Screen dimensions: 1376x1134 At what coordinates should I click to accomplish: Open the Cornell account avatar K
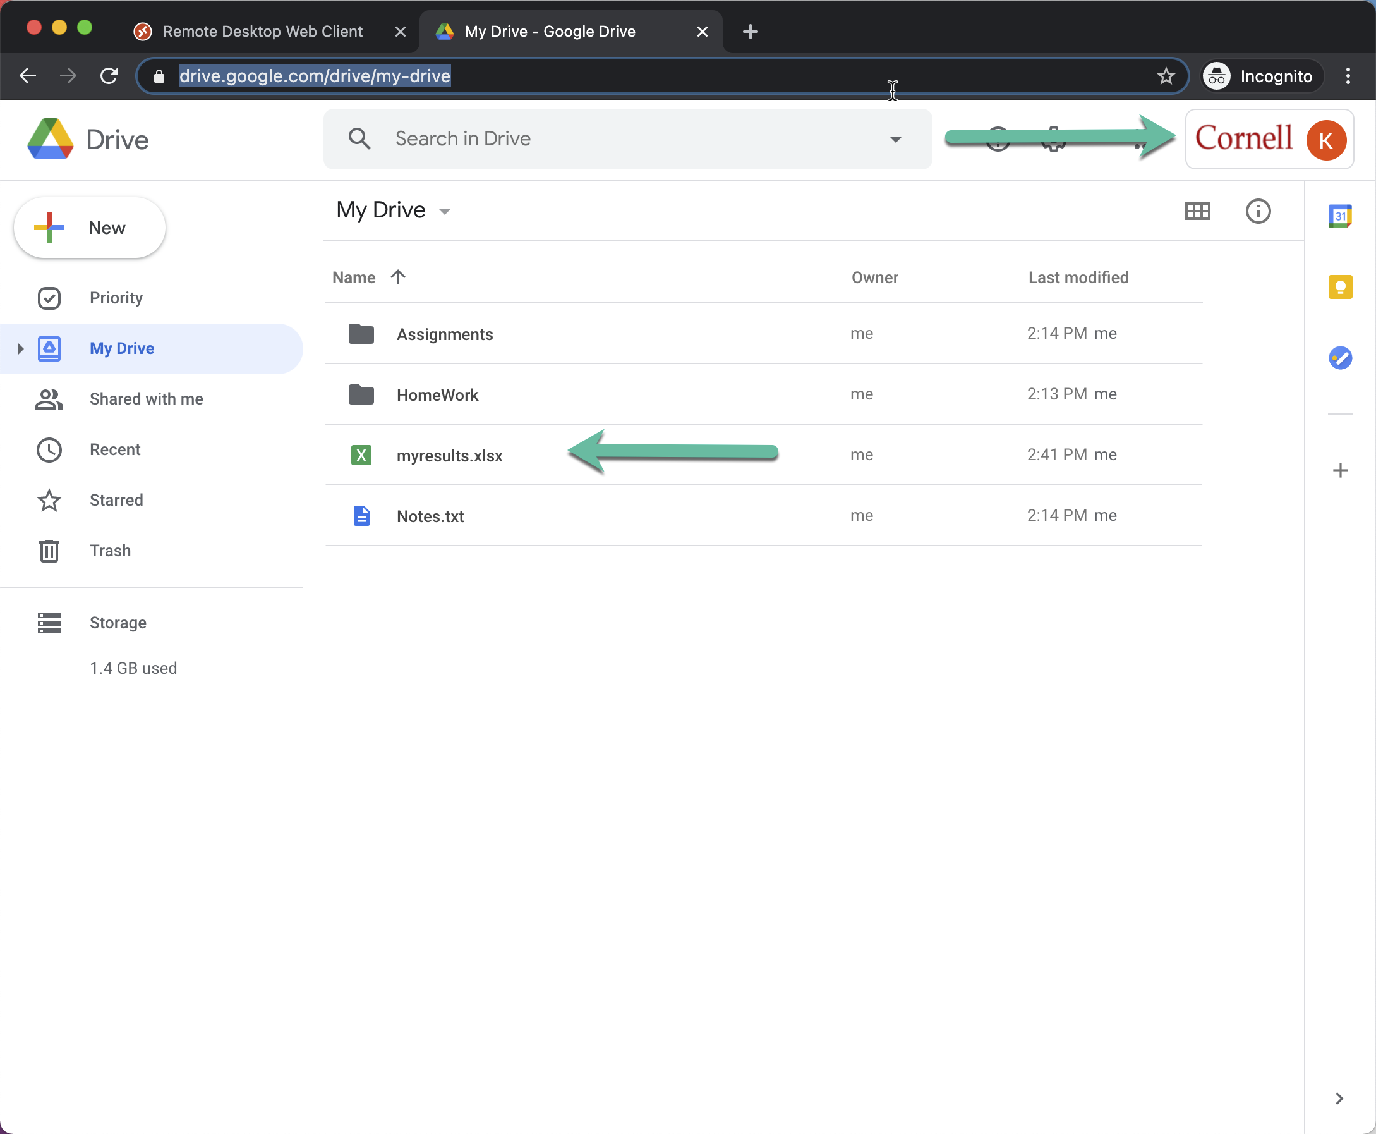coord(1325,140)
